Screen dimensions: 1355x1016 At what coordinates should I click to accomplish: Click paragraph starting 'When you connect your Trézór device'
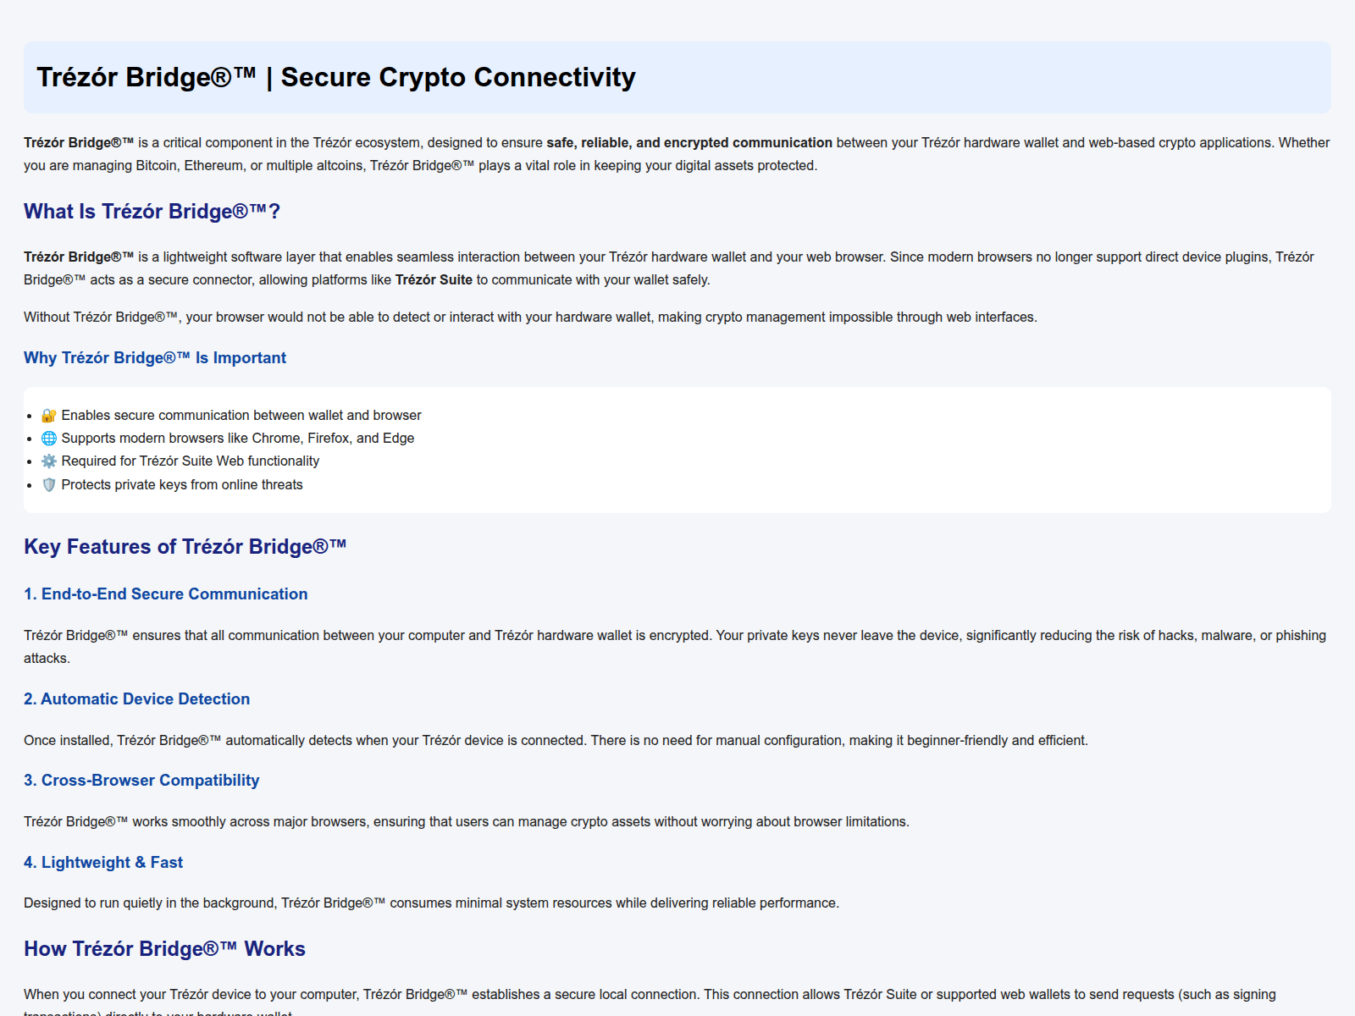[x=650, y=1002]
